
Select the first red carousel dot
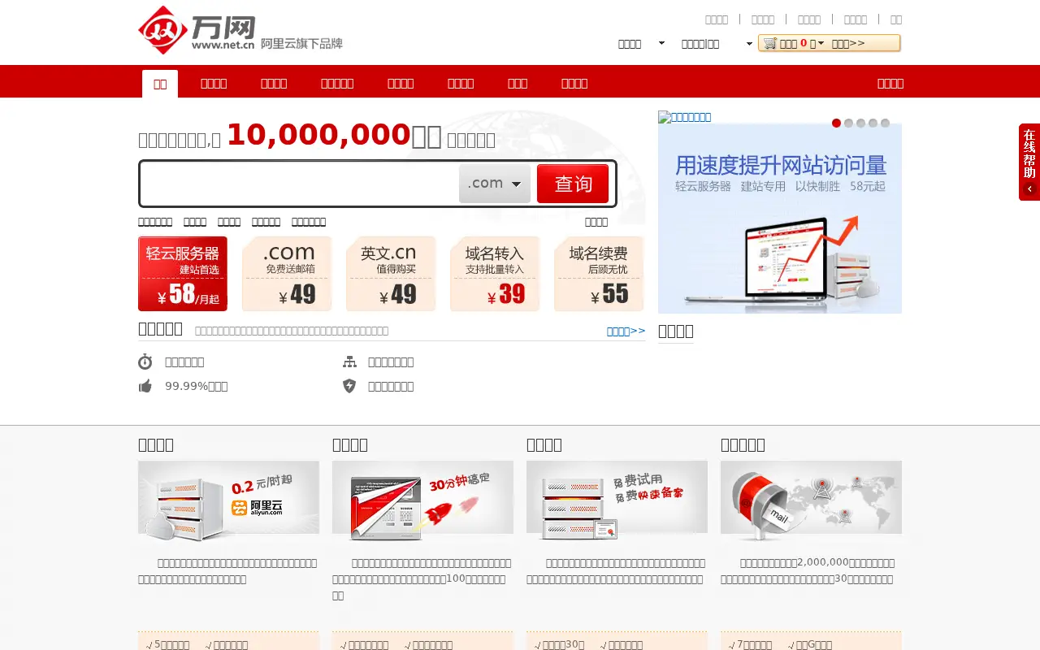click(836, 123)
